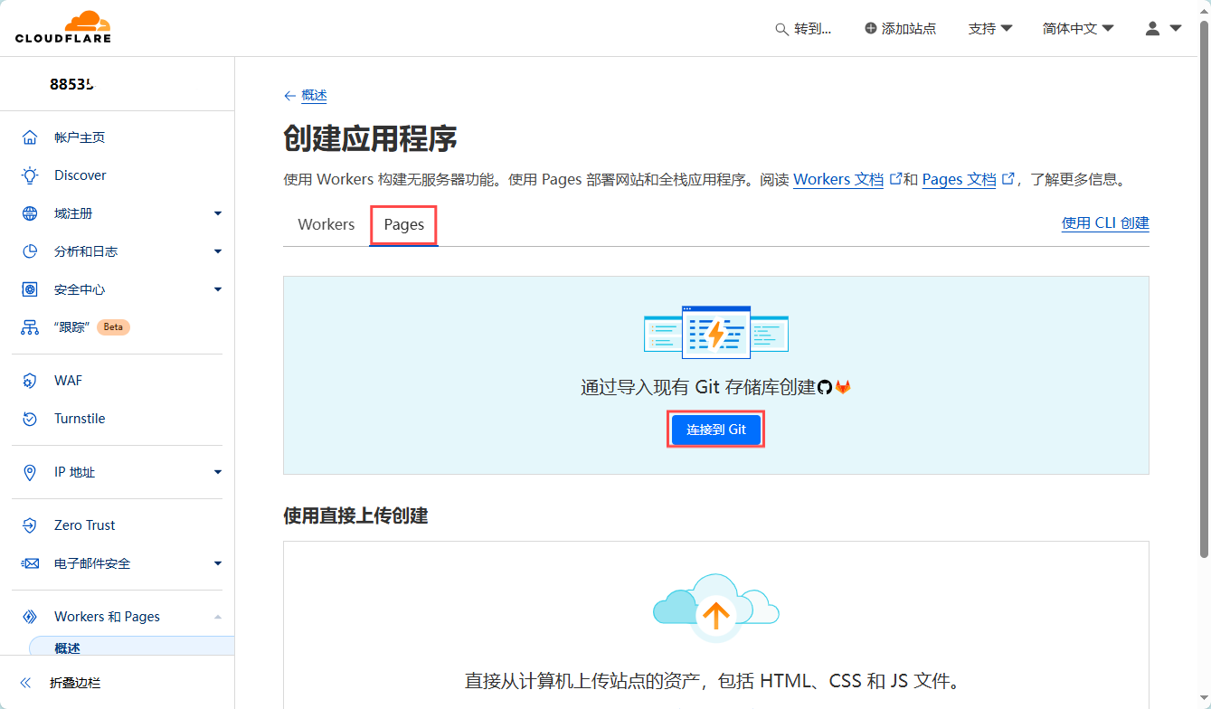The width and height of the screenshot is (1211, 709).
Task: Switch to the Workers tab
Action: (x=326, y=224)
